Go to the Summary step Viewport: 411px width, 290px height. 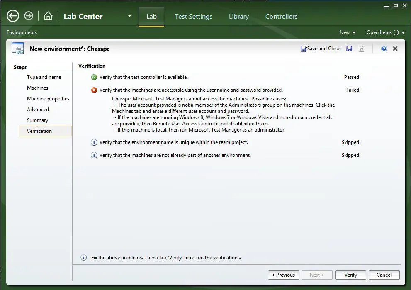pos(37,120)
